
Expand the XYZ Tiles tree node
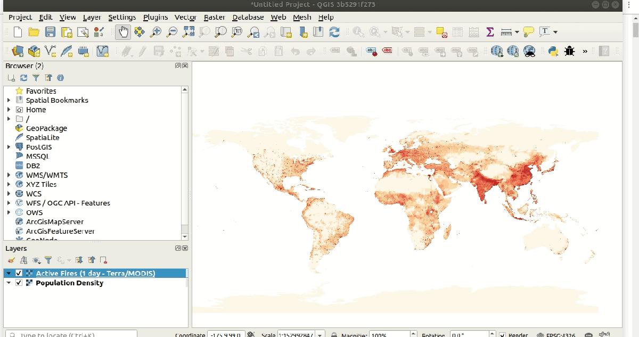point(9,184)
